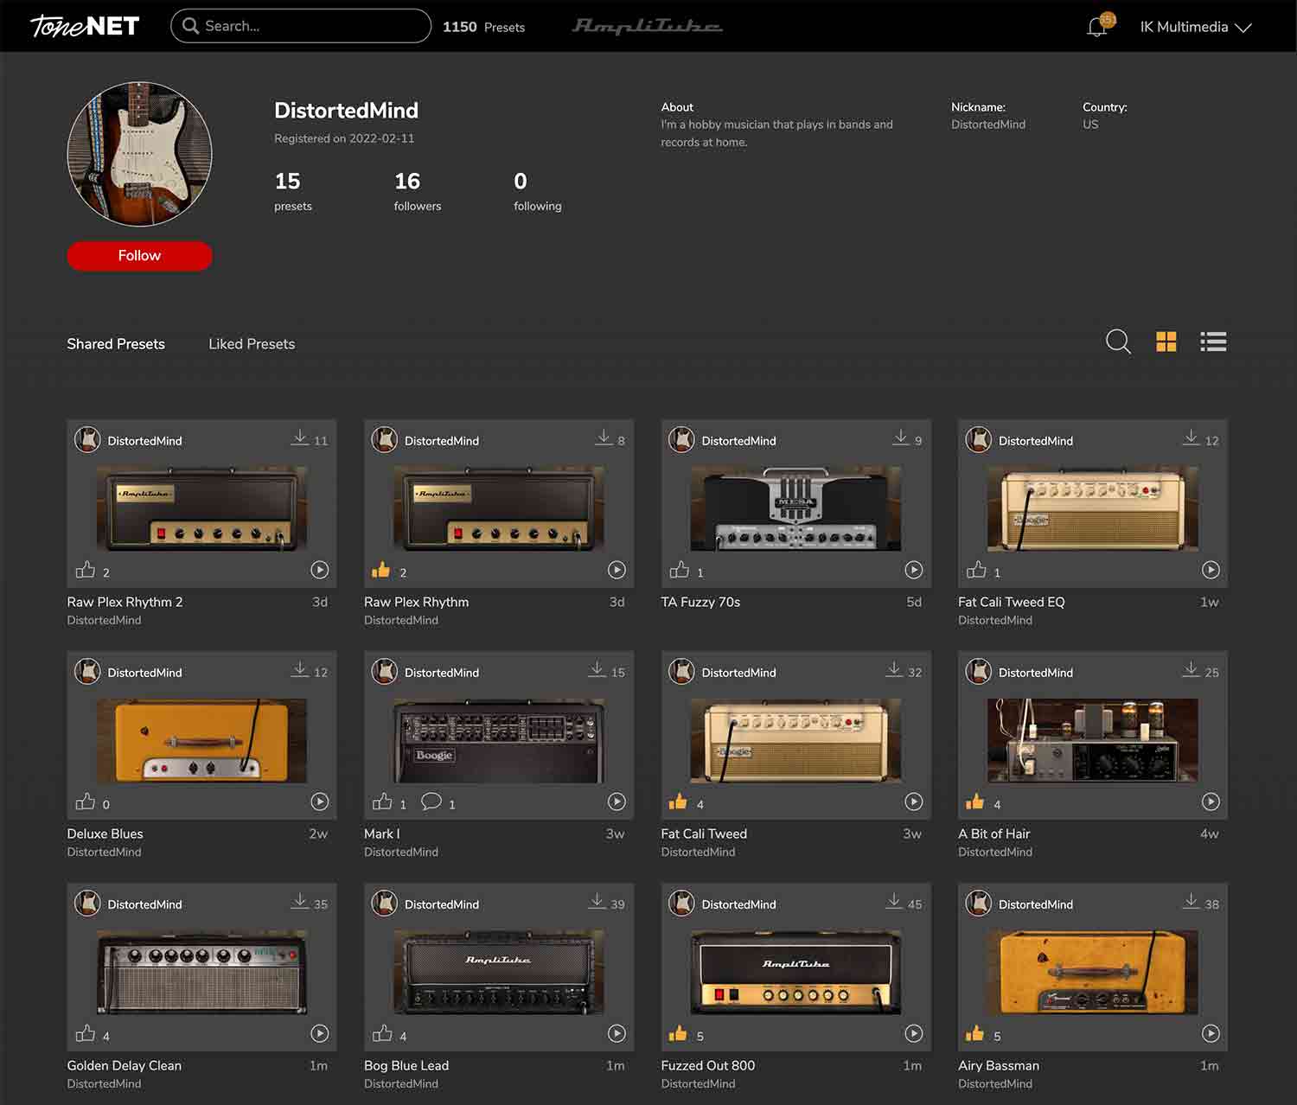Download the Fat Cali Tweed EQ preset
The height and width of the screenshot is (1105, 1297).
(1191, 438)
